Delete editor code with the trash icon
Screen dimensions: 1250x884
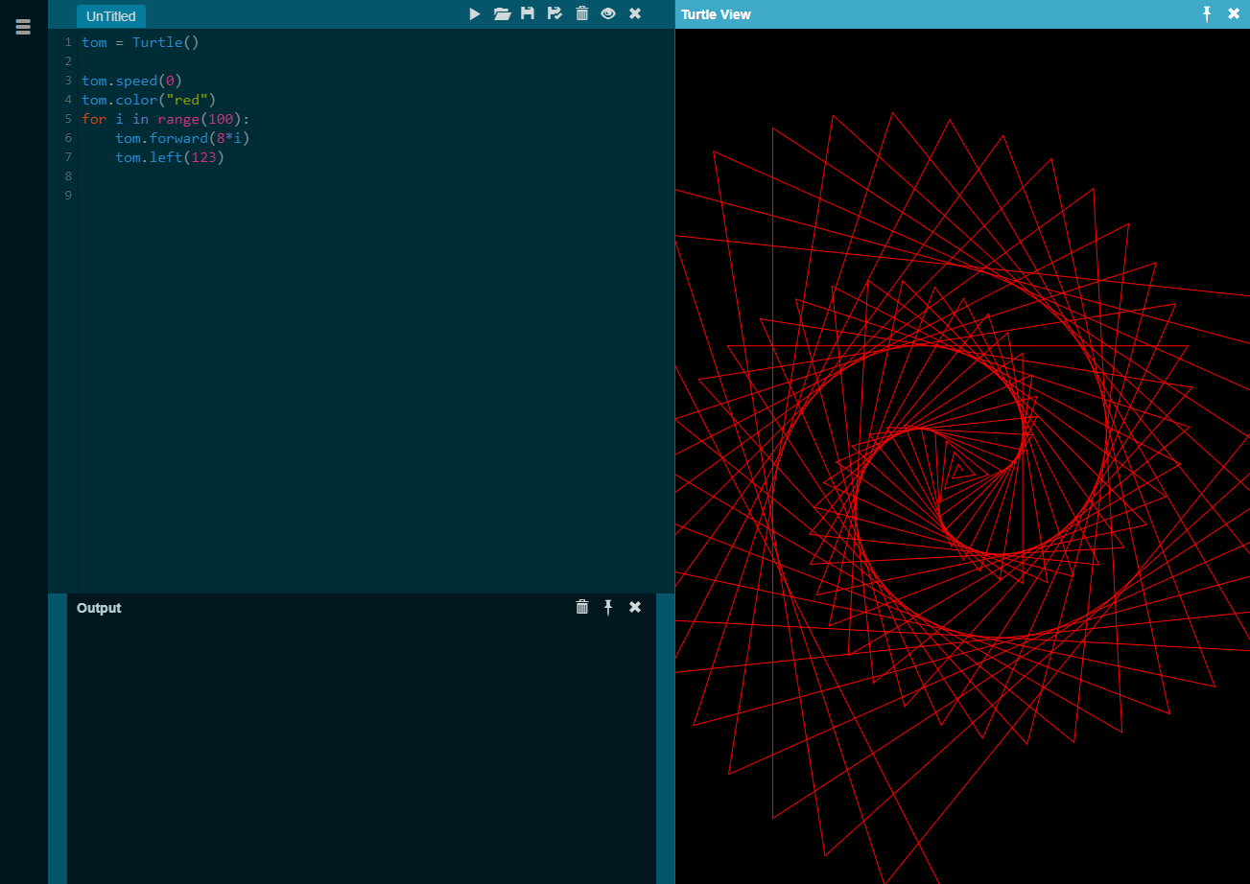click(581, 13)
